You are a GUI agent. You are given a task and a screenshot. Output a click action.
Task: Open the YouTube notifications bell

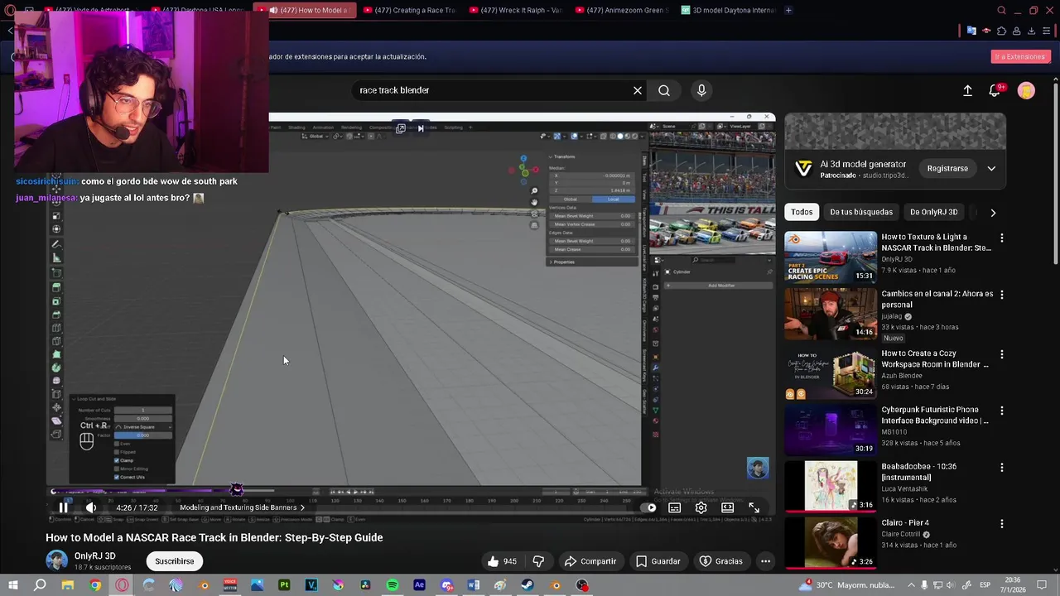pyautogui.click(x=995, y=90)
